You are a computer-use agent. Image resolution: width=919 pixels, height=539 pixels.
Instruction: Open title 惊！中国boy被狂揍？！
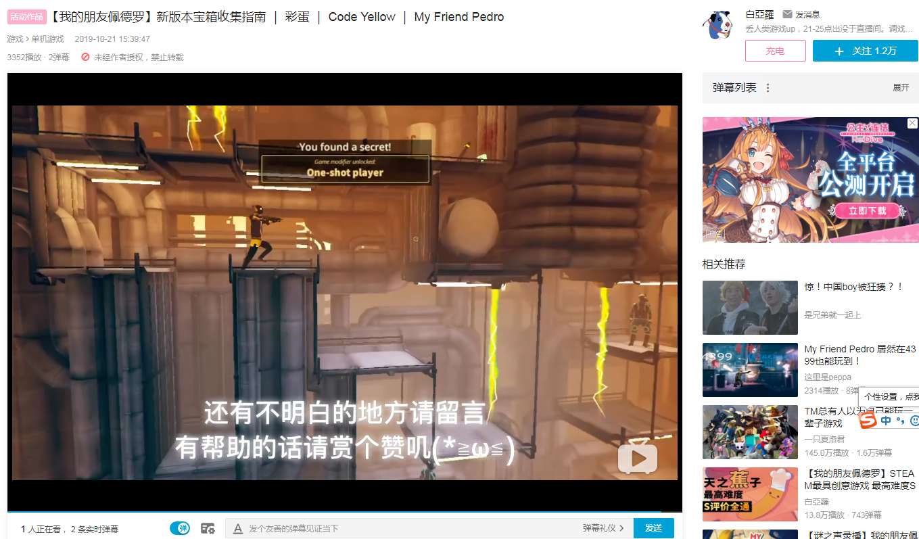coord(854,287)
